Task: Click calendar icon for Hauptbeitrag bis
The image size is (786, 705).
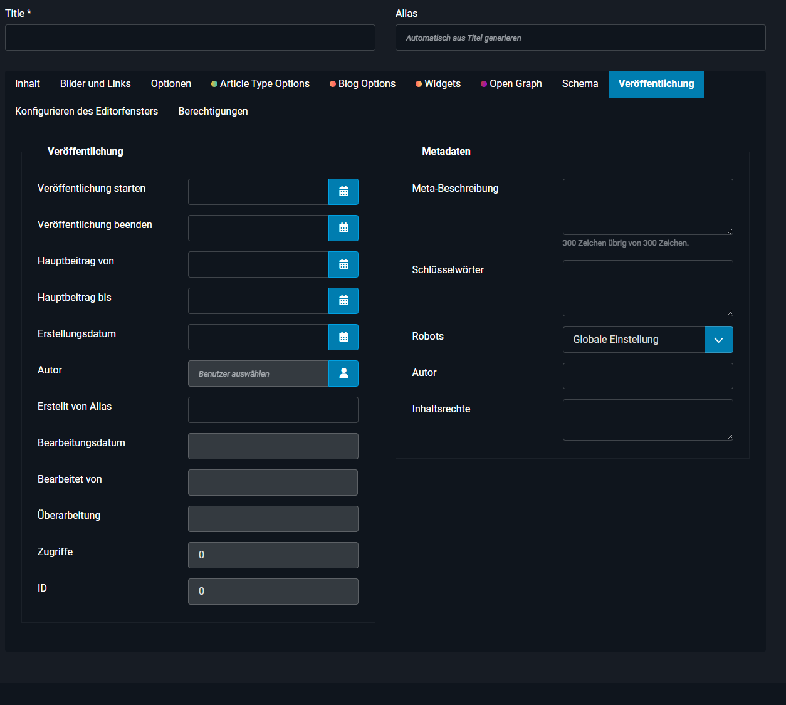Action: click(x=343, y=301)
